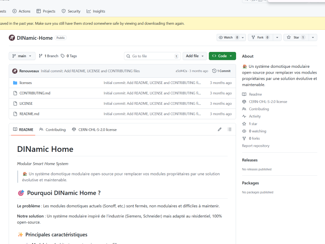Open the README outline list icon
This screenshot has width=325, height=244.
point(229,129)
